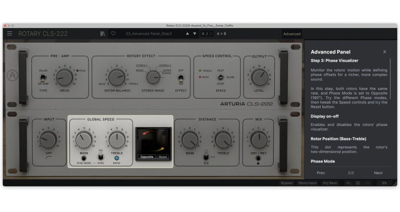Click the resize handle at window corner

pyautogui.click(x=395, y=184)
